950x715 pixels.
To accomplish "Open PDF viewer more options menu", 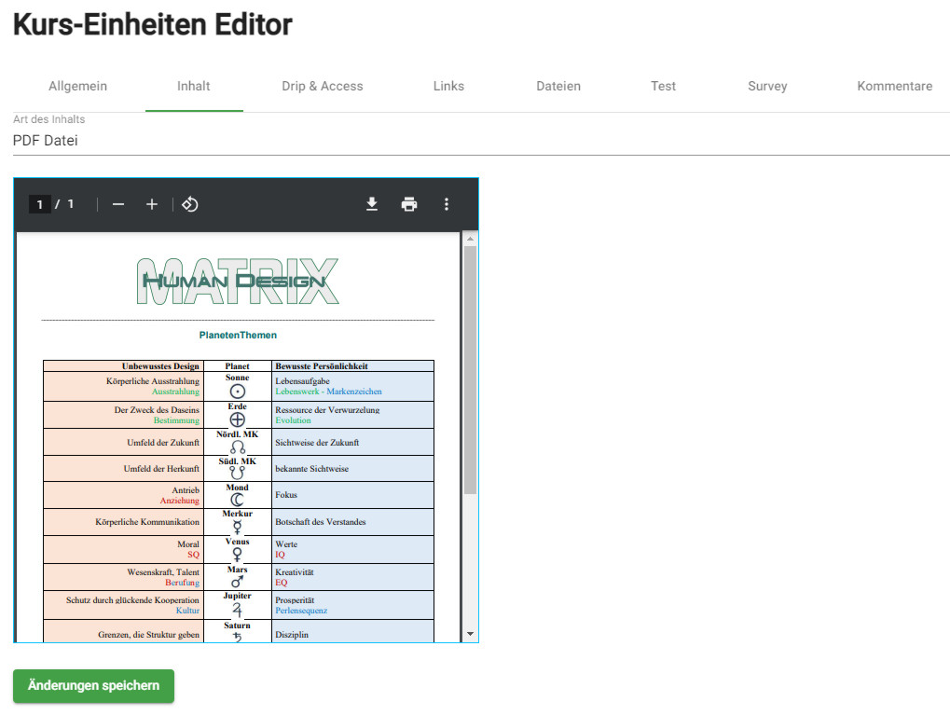I will point(447,204).
